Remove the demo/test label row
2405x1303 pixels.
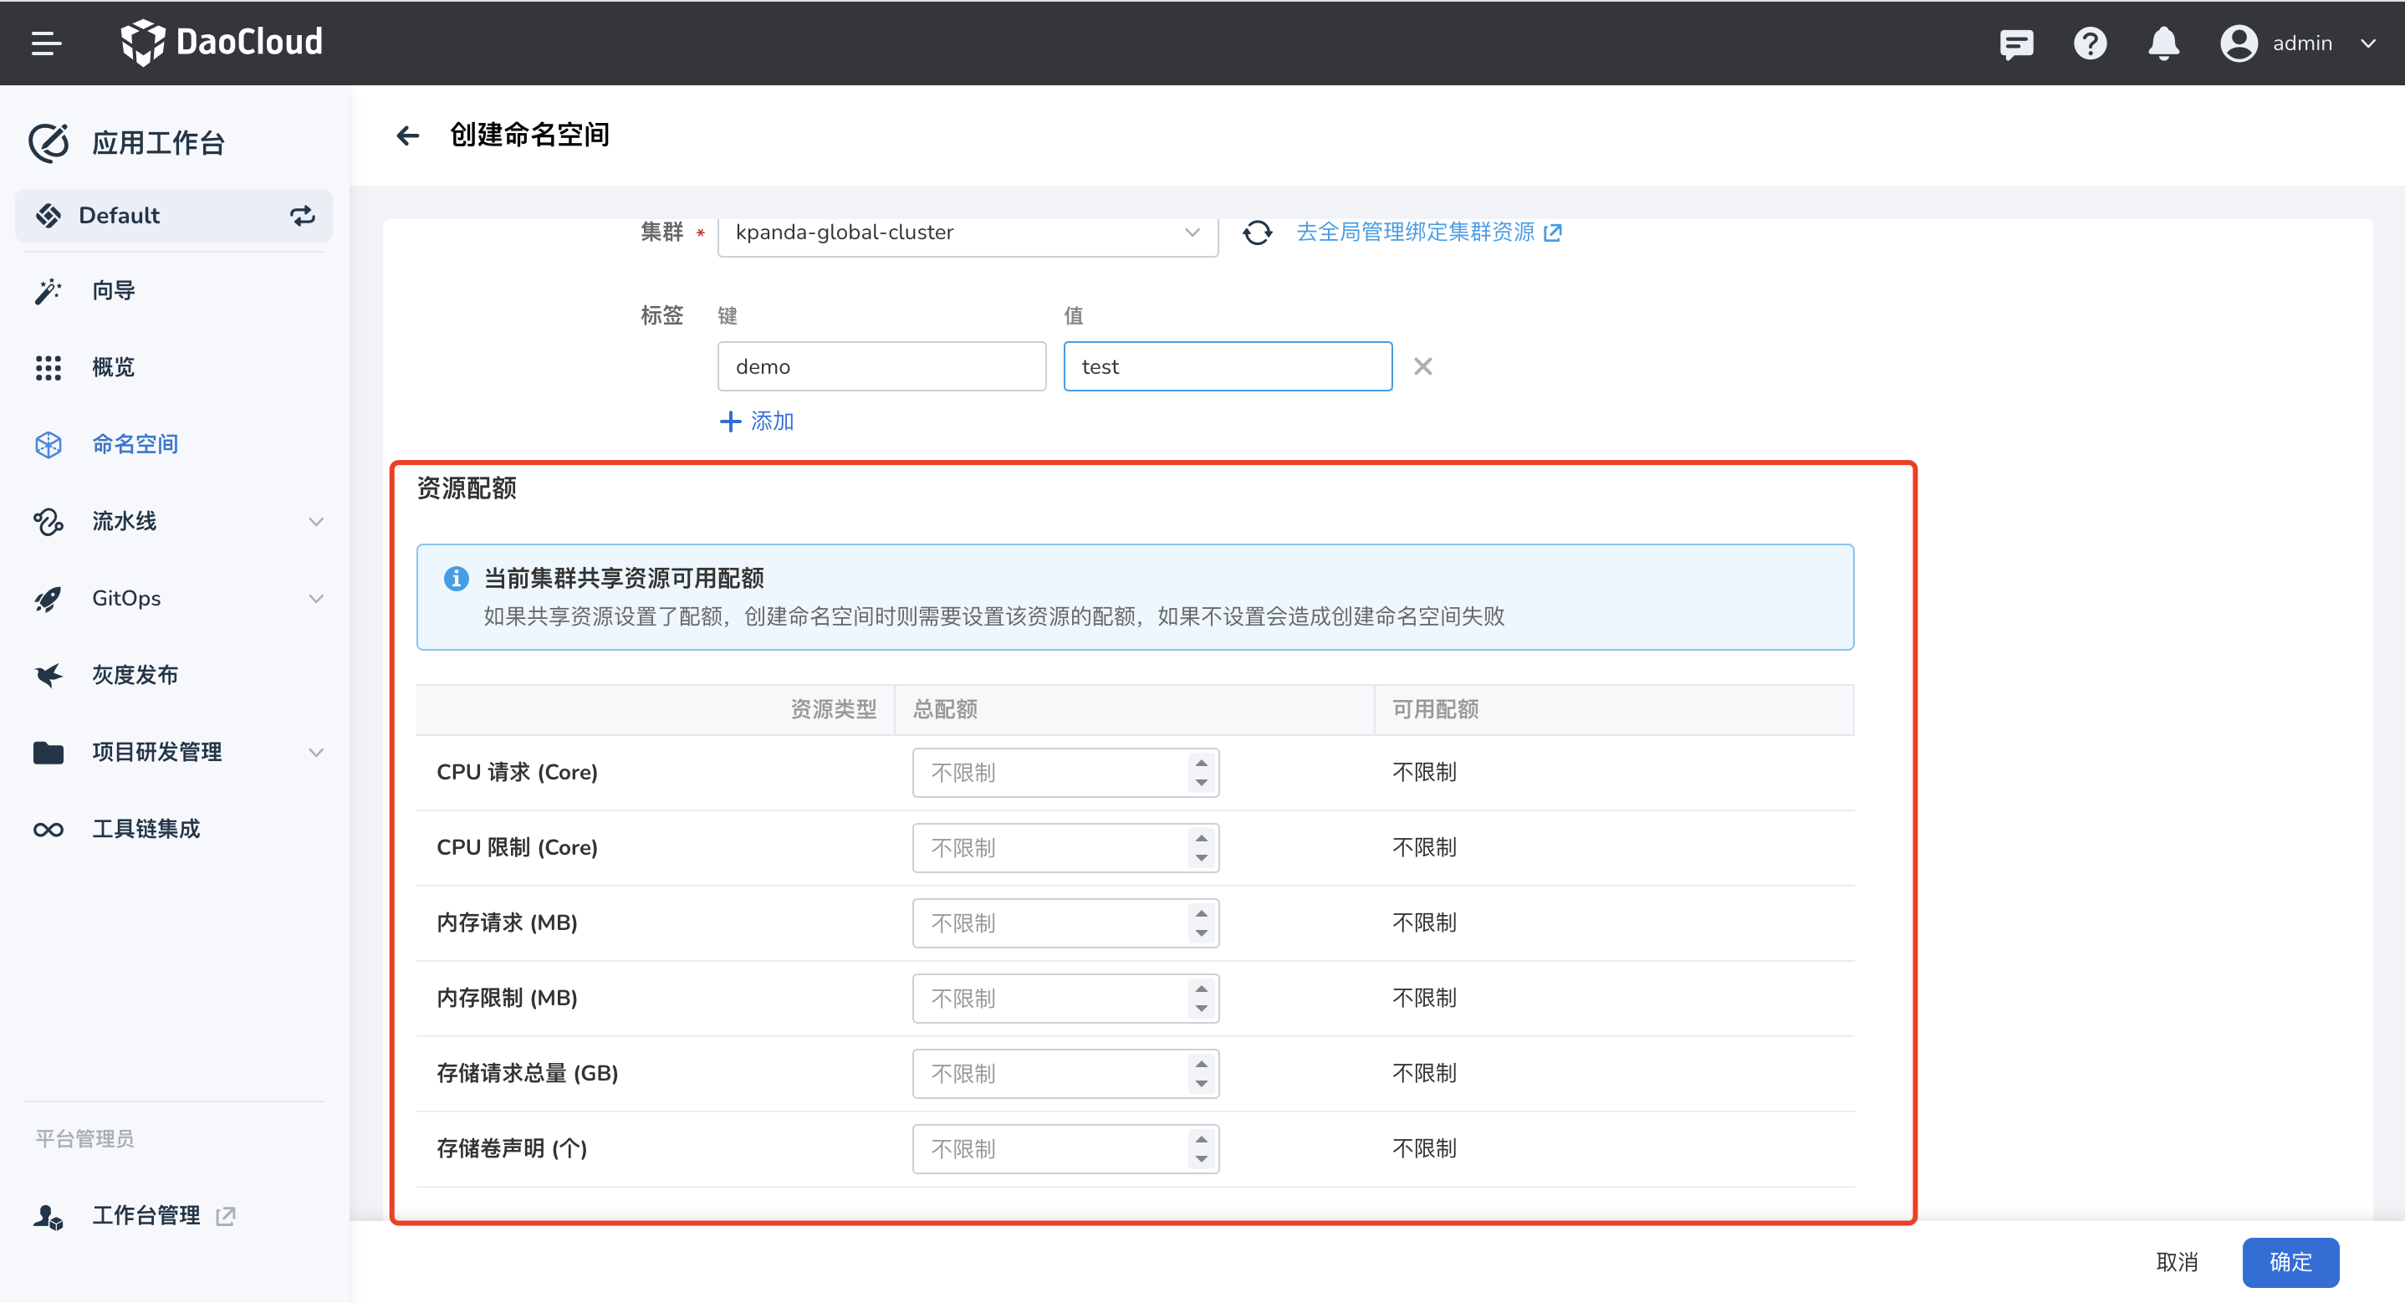click(x=1422, y=366)
